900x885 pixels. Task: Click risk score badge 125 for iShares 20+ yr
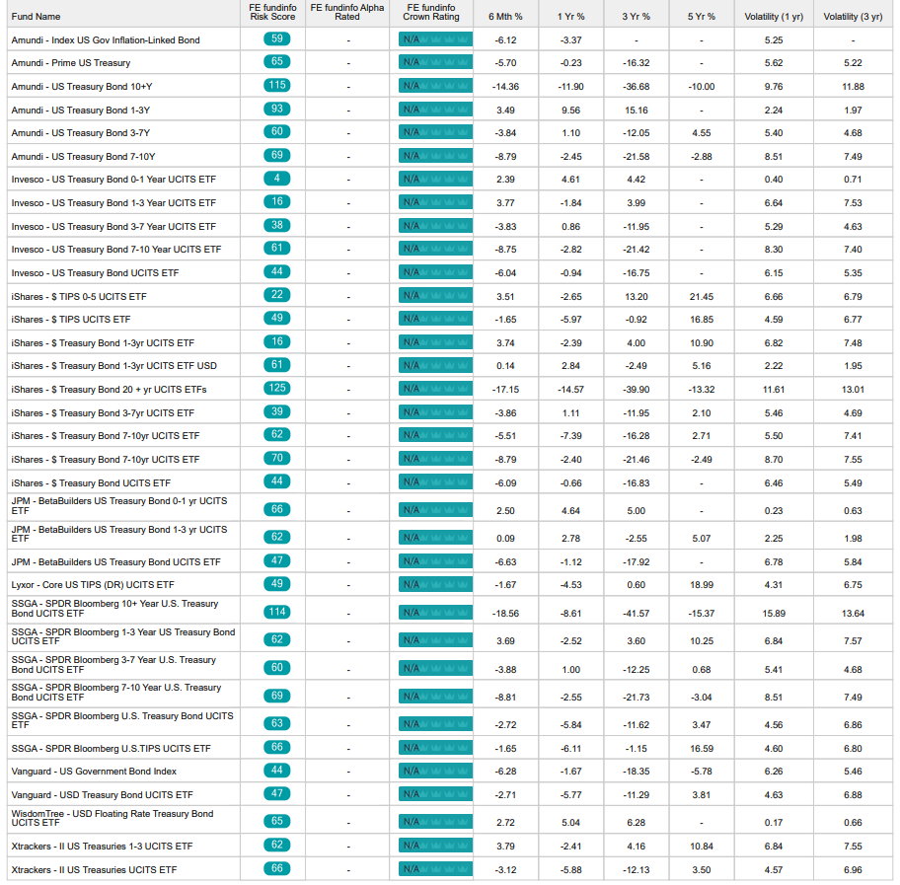(x=277, y=388)
